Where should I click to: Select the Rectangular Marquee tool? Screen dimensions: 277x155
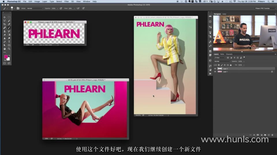[x=9, y=17]
